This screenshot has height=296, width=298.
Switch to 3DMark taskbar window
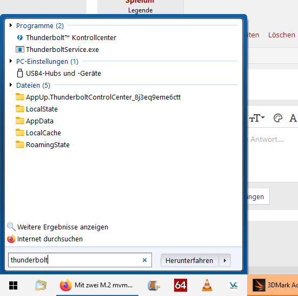273,285
